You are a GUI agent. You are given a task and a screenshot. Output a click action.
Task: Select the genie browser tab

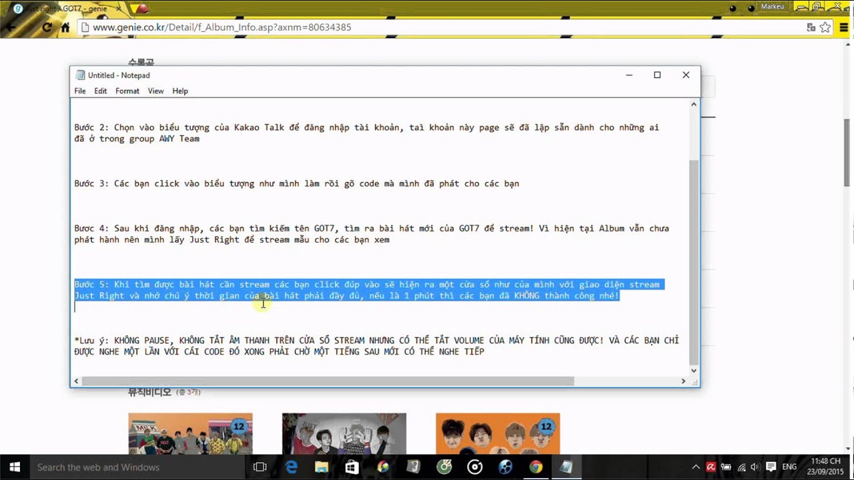coord(67,9)
